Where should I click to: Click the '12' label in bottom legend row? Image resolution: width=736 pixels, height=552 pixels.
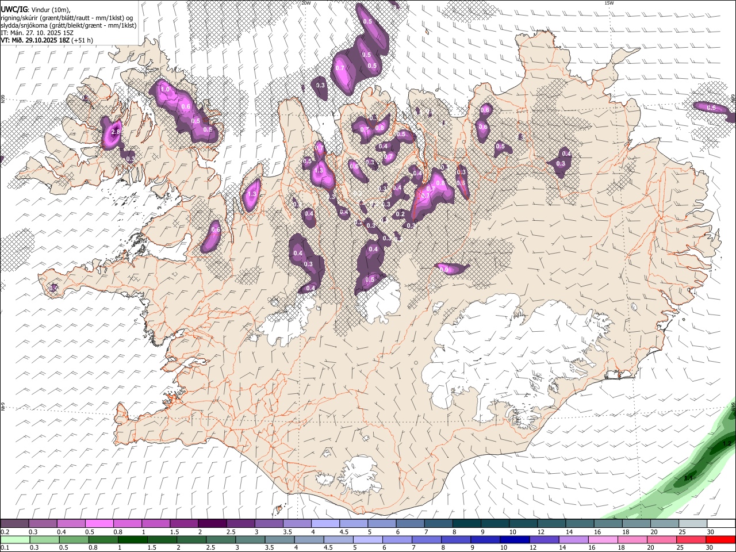[x=533, y=547]
